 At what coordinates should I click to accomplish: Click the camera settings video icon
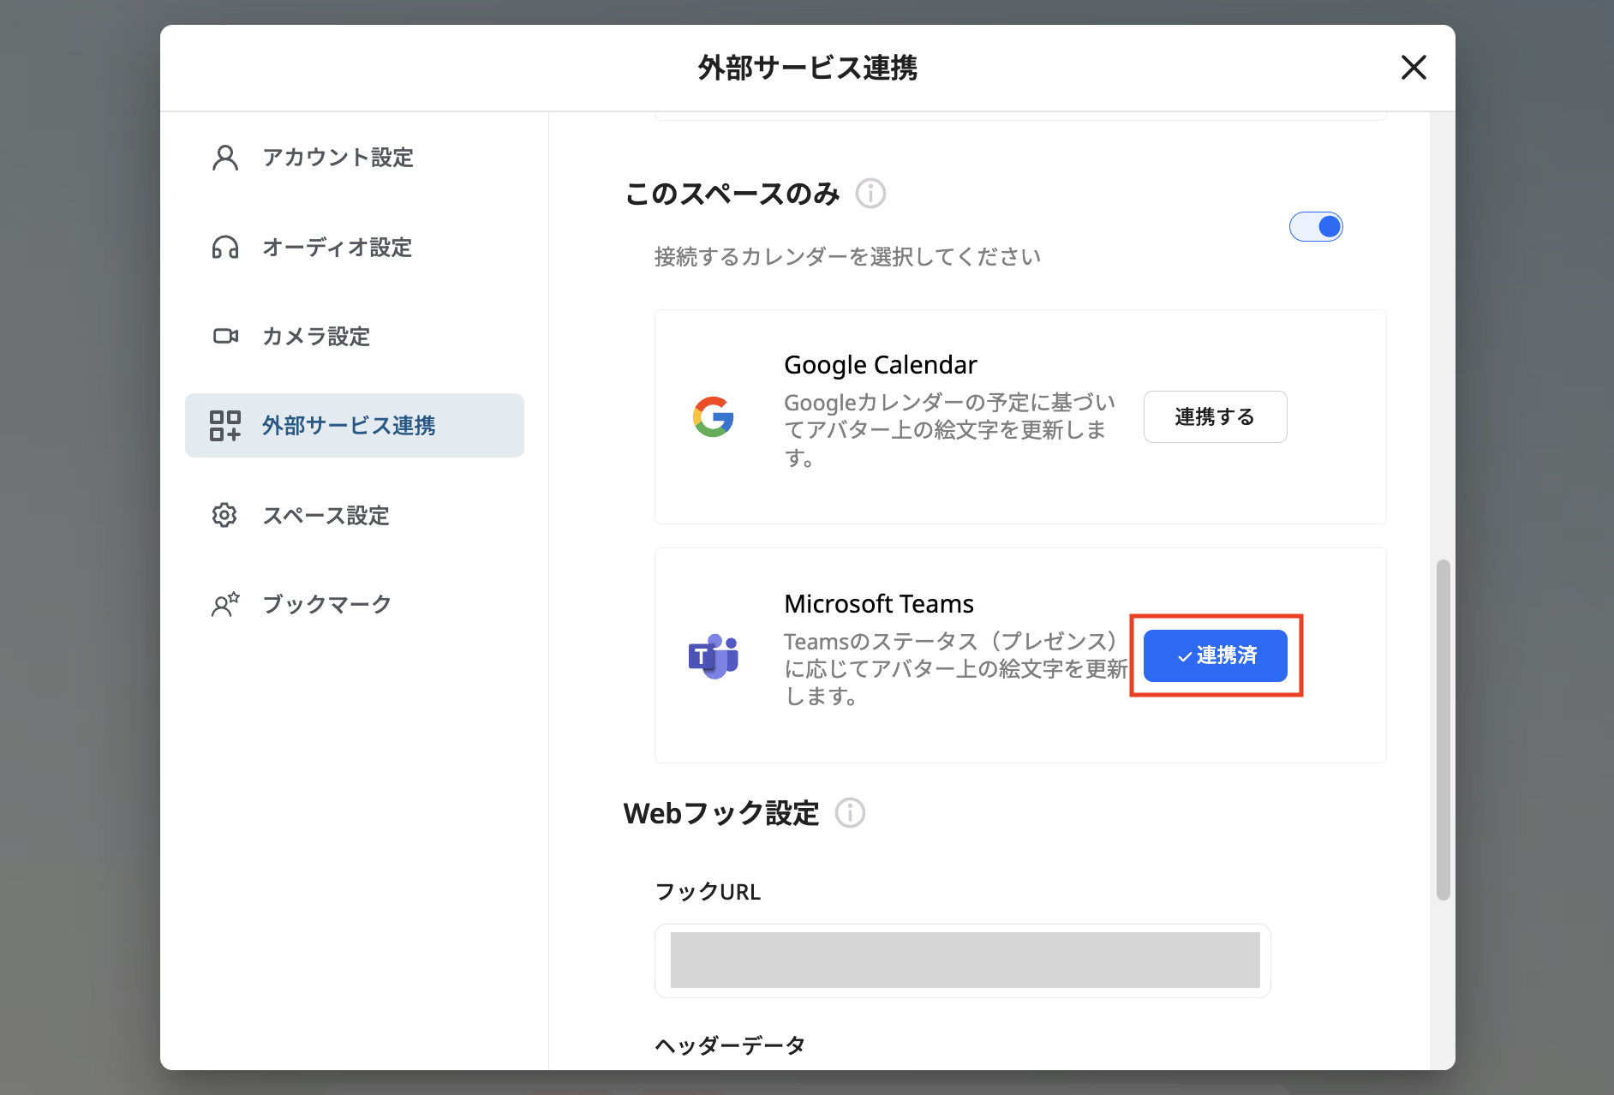tap(225, 336)
